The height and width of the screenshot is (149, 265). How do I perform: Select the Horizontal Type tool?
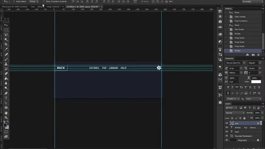6,98
